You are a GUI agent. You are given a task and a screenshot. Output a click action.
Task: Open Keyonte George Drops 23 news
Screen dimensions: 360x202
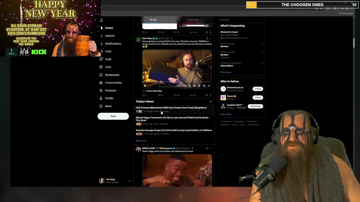click(174, 132)
